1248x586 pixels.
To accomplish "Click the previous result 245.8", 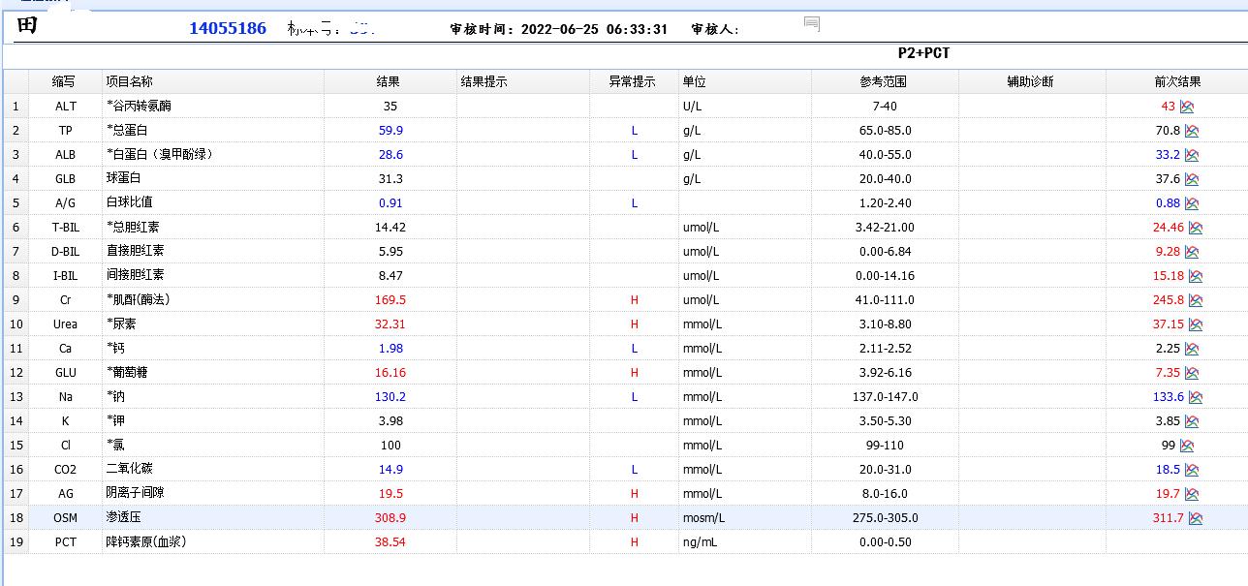I will (x=1169, y=300).
